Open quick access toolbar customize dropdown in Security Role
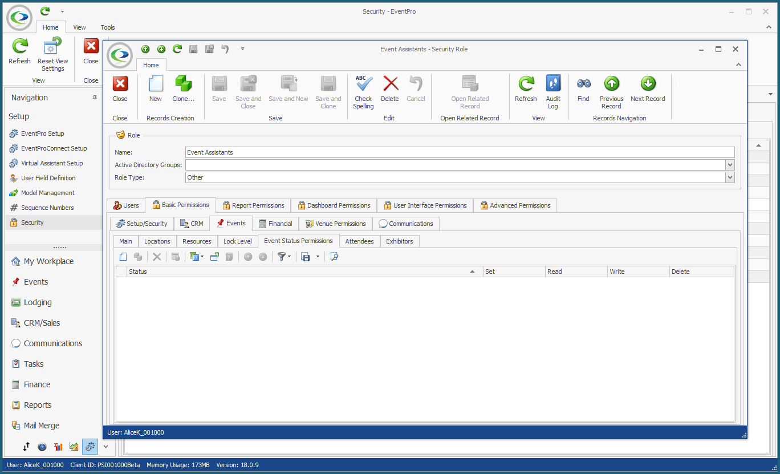 pos(242,49)
